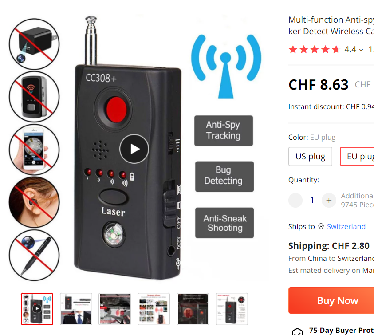Open the second product thumbnail
The image size is (374, 335).
click(76, 309)
